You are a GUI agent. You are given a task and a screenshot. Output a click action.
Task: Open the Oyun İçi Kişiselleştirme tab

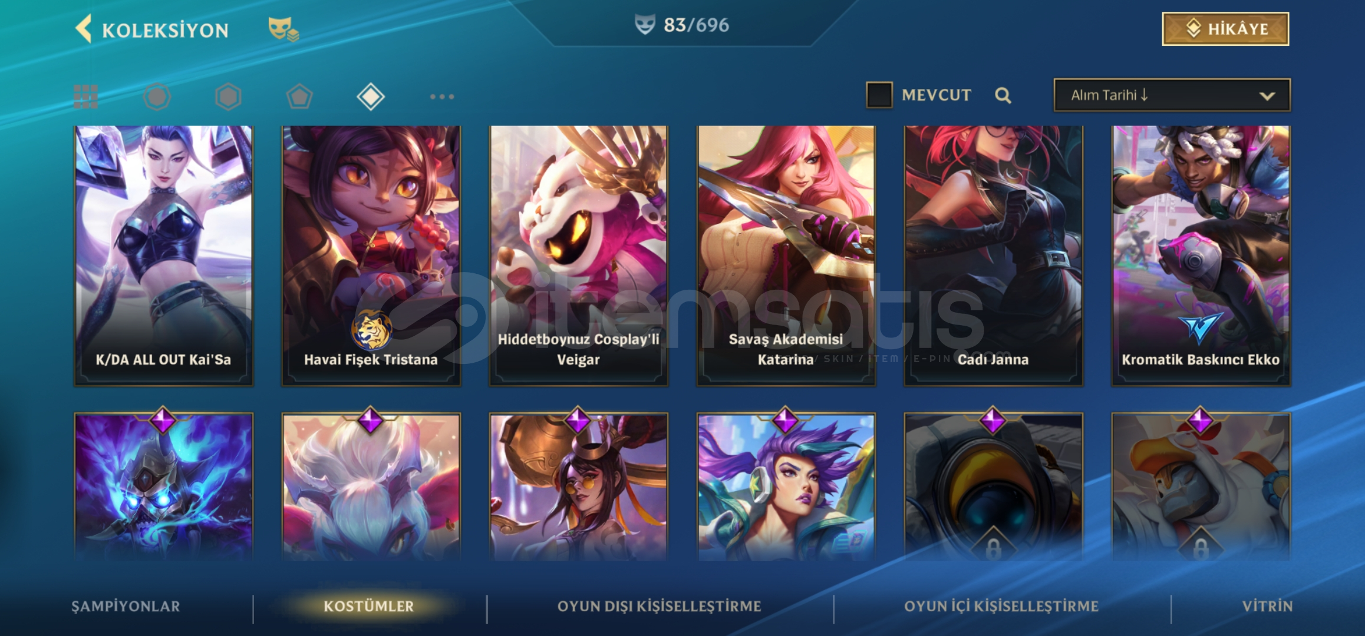point(1001,606)
